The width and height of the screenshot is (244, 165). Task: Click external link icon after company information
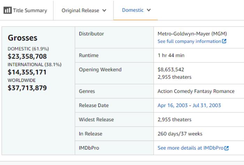(x=224, y=42)
